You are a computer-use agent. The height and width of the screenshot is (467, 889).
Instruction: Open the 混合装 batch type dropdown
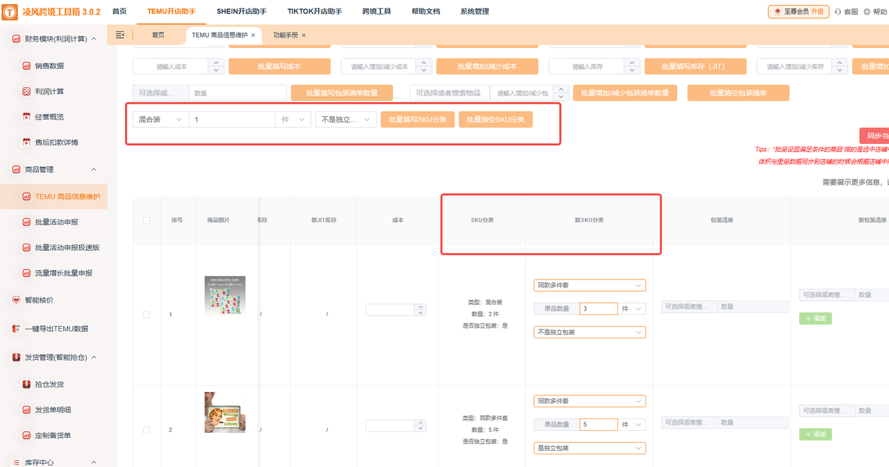pyautogui.click(x=160, y=120)
